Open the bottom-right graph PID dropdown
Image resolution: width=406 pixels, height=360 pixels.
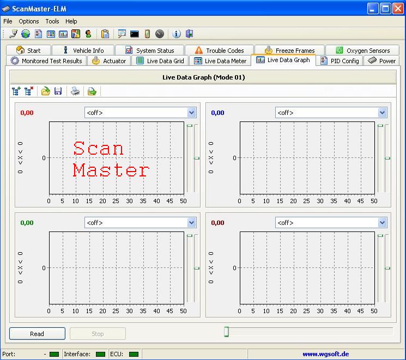382,223
